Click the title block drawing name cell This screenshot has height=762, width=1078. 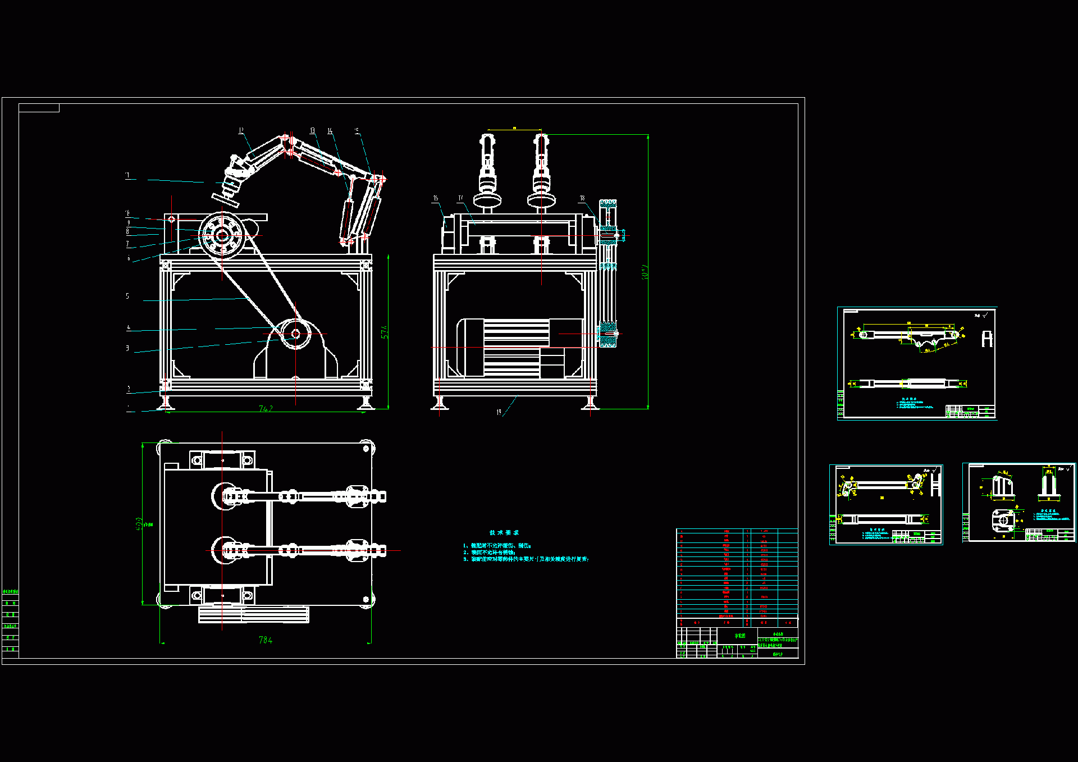[x=740, y=636]
